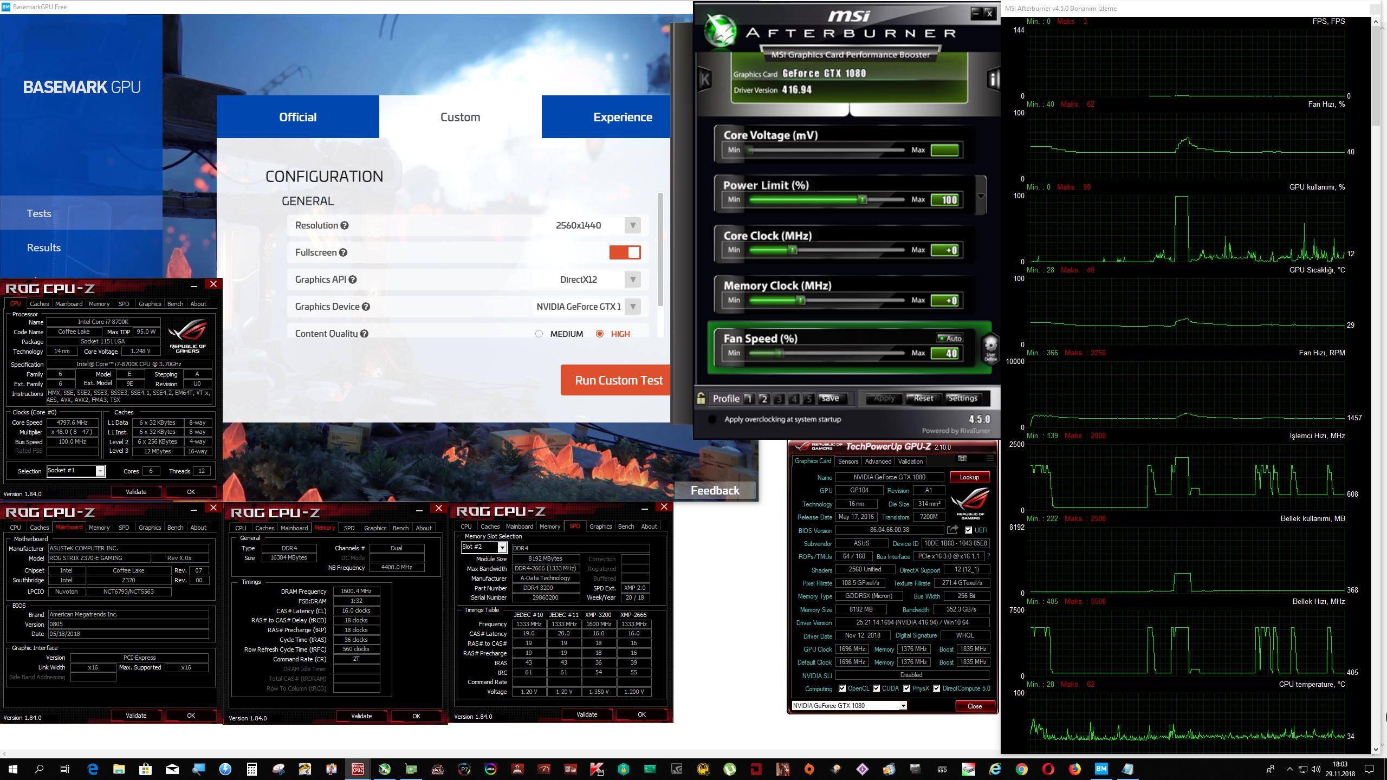Click the Resolution help question icon
Screen dimensions: 1387x780
tap(345, 225)
